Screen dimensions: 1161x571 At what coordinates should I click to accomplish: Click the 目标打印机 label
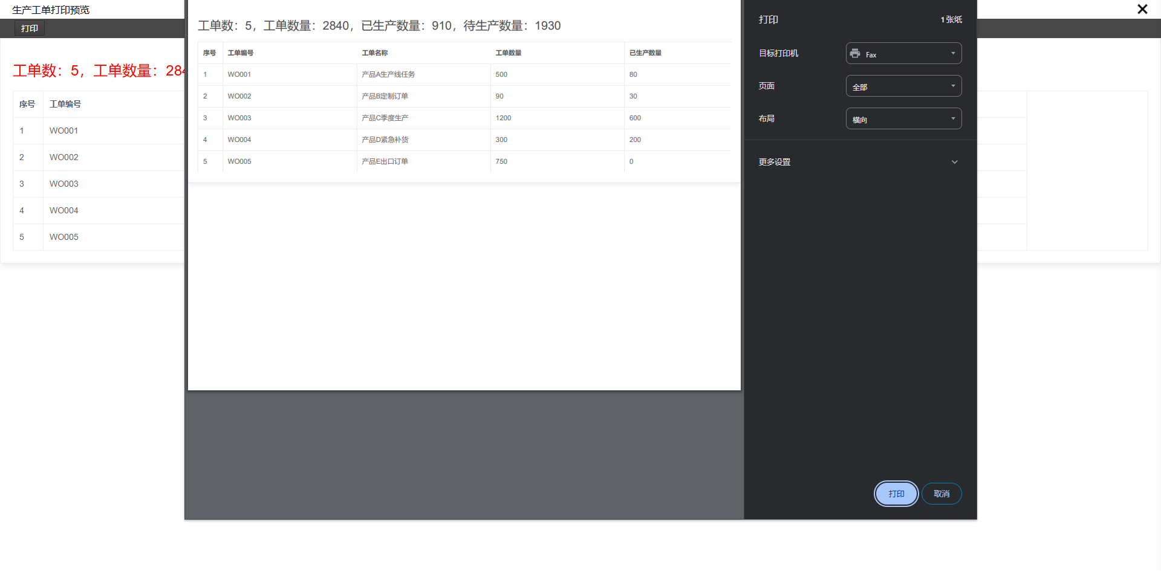(x=779, y=53)
